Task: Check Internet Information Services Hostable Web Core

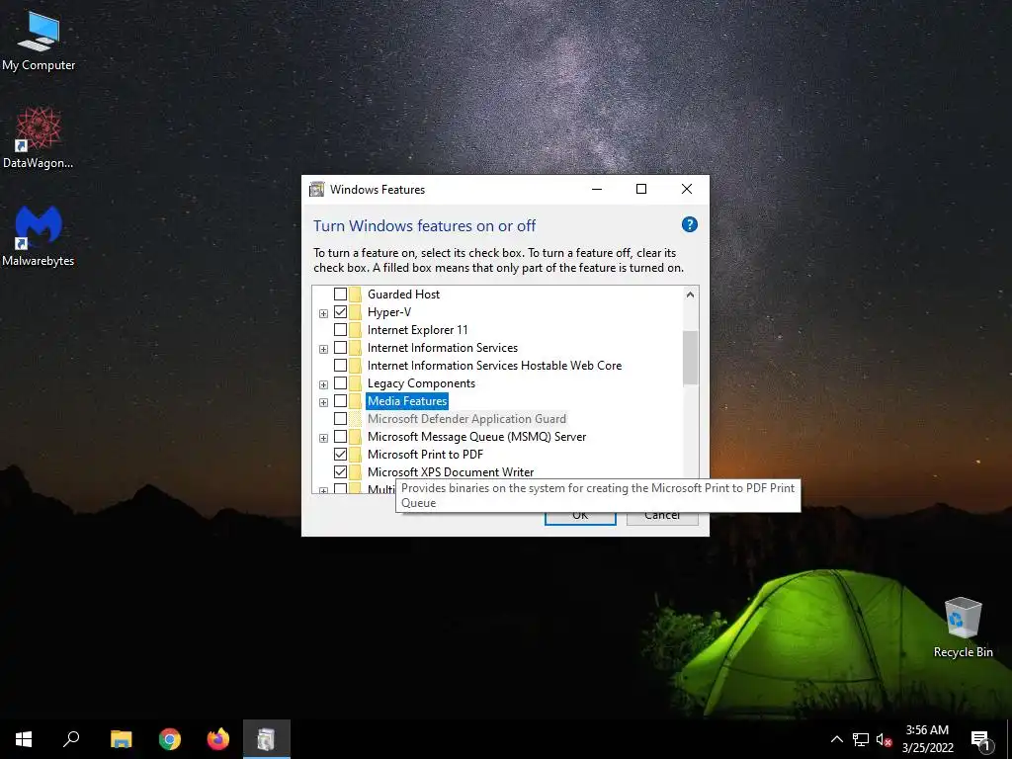Action: (340, 366)
